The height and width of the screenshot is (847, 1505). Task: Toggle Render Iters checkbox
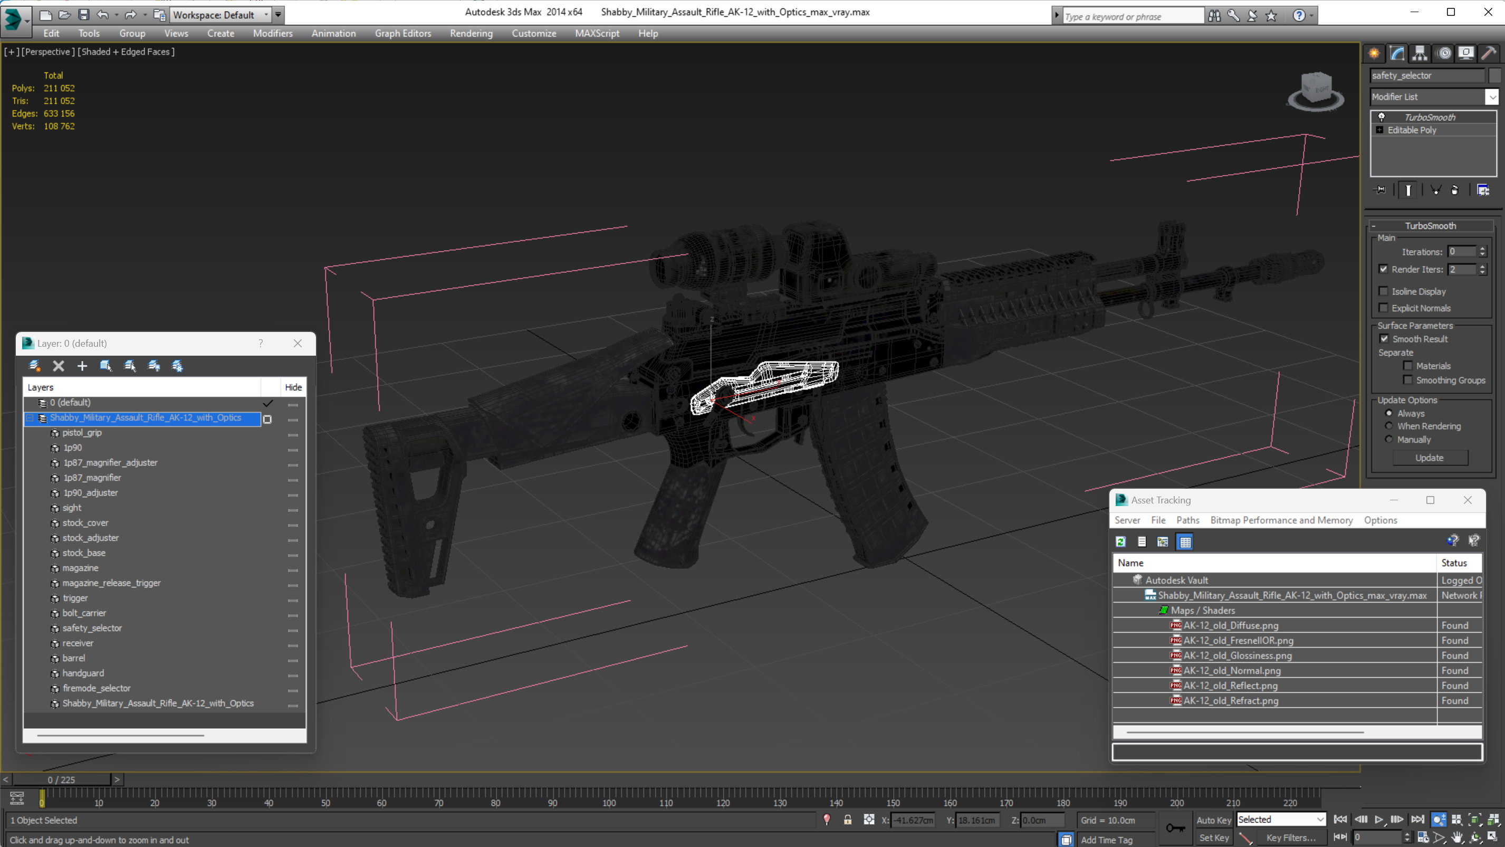(1383, 269)
